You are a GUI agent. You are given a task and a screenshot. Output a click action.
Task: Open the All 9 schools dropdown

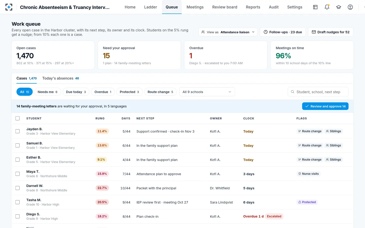(207, 92)
